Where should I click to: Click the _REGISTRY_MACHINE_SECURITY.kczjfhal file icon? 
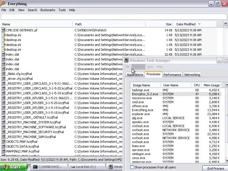tap(3, 132)
